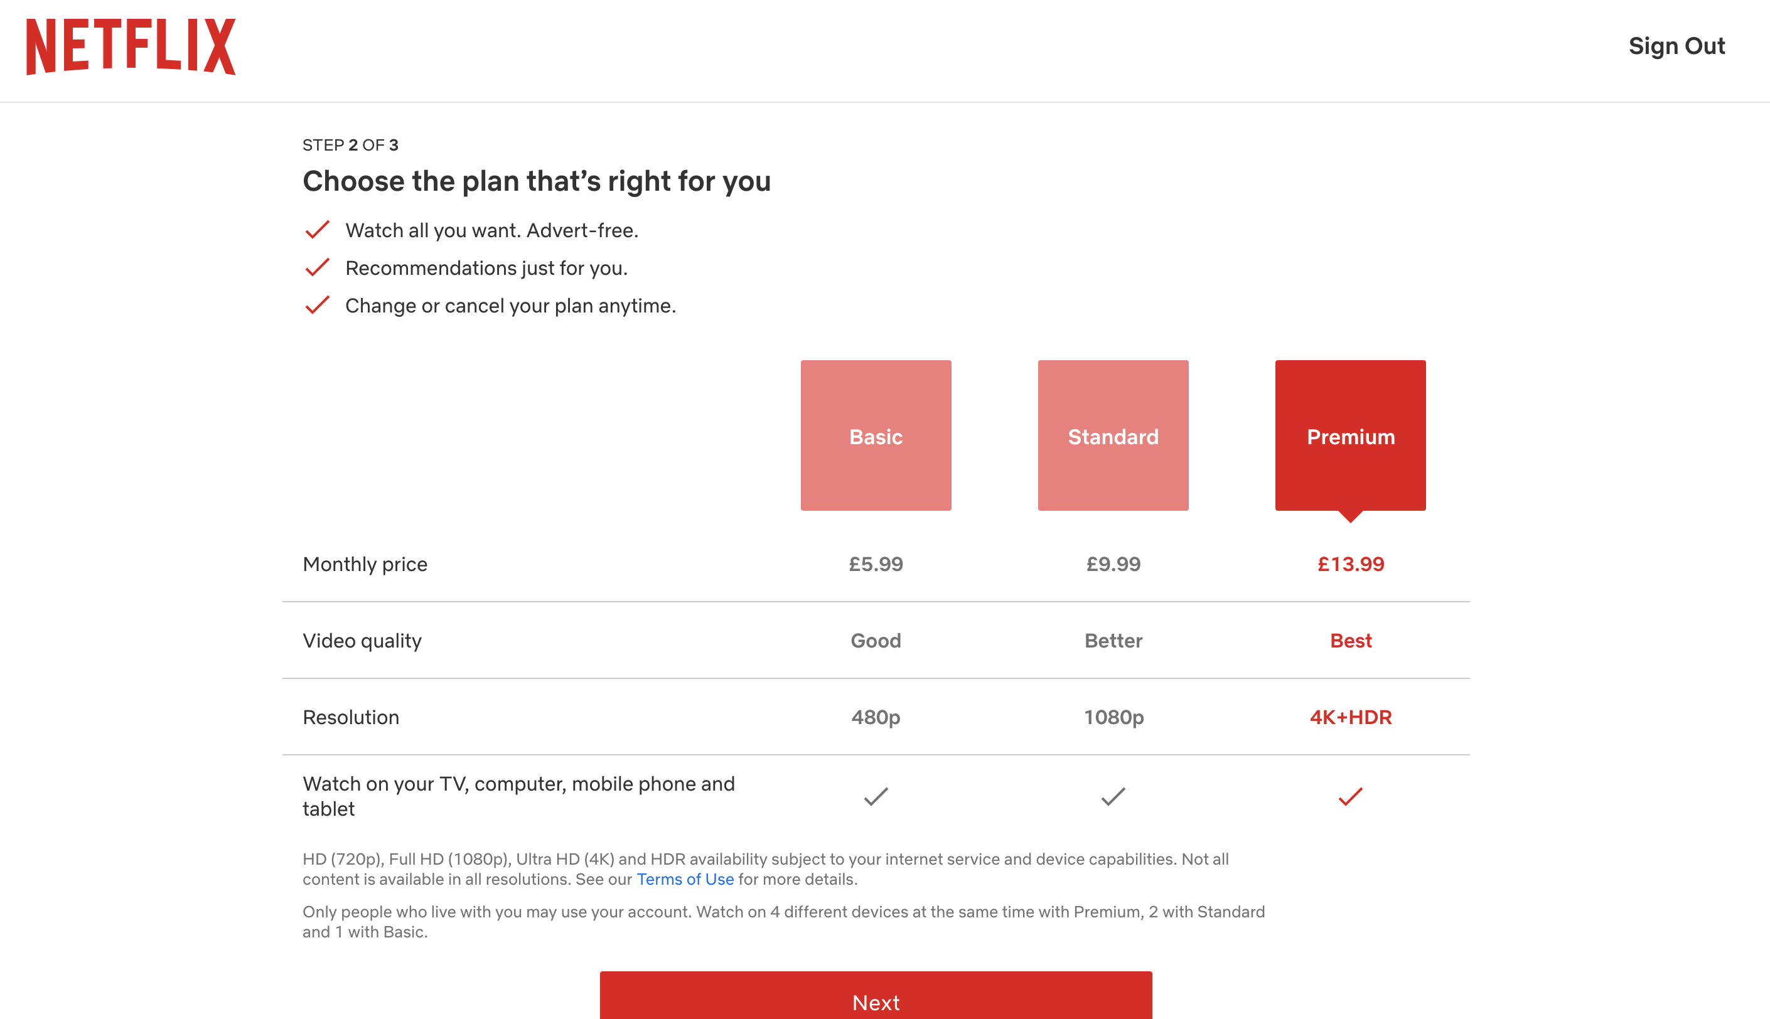
Task: Click the Basic plan device checkmark
Action: (876, 796)
